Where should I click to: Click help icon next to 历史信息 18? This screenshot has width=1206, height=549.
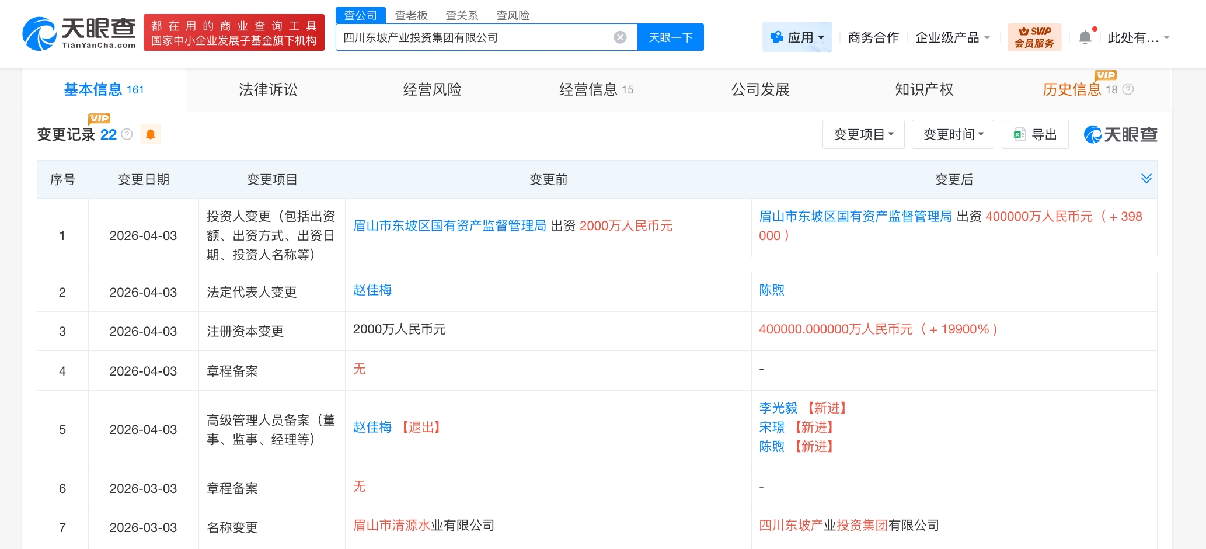pyautogui.click(x=1128, y=89)
